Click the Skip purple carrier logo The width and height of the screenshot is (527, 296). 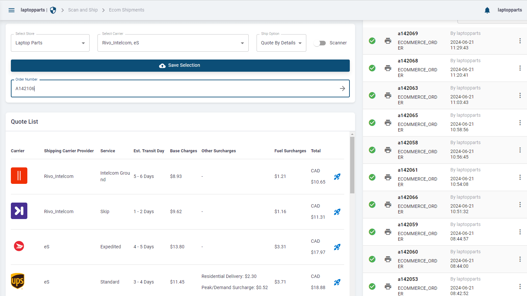19,211
